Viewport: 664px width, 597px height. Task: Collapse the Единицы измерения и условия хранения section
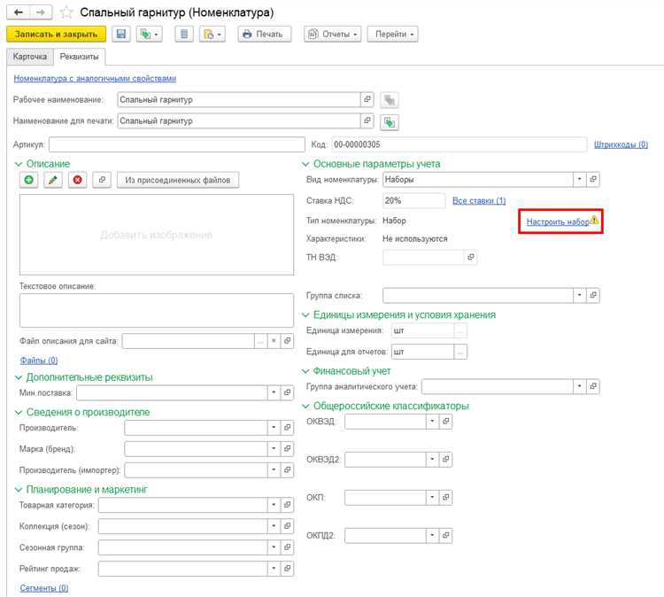(x=305, y=314)
